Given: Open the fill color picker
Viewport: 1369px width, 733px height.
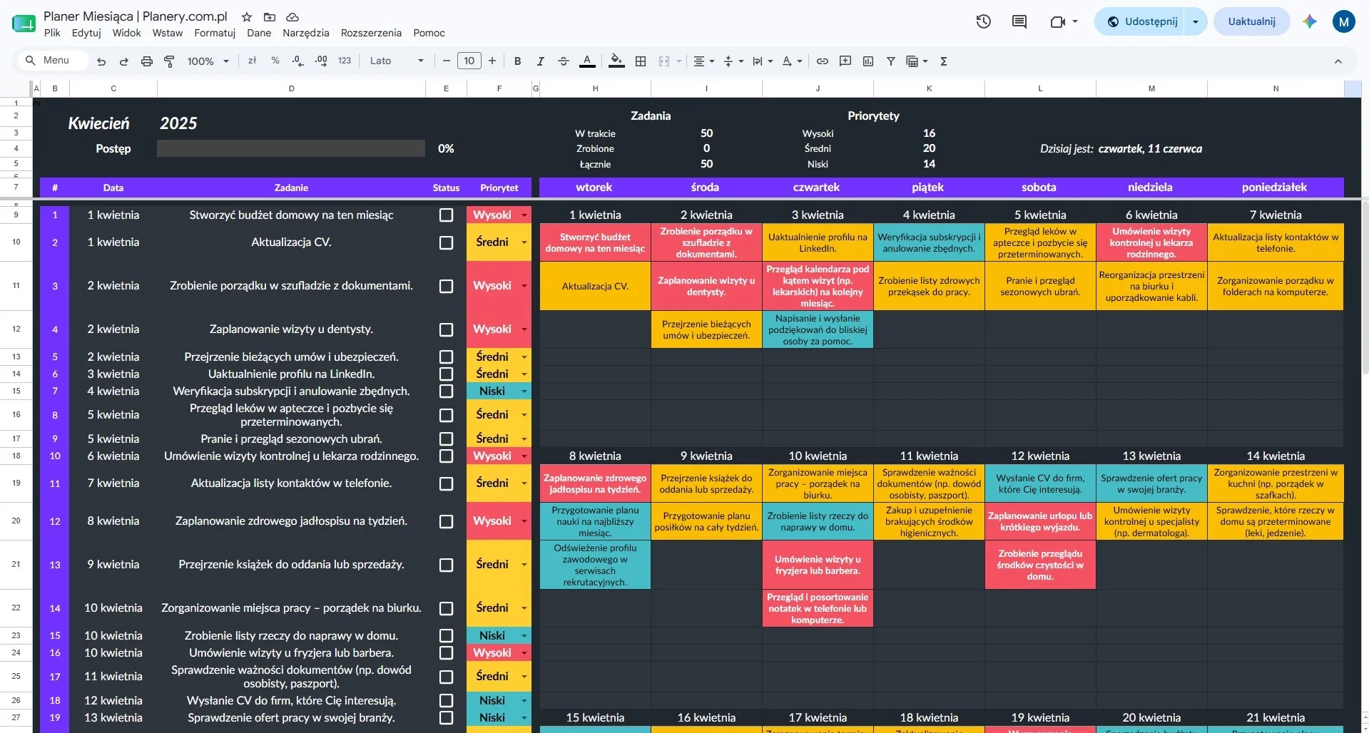Looking at the screenshot, I should [617, 61].
